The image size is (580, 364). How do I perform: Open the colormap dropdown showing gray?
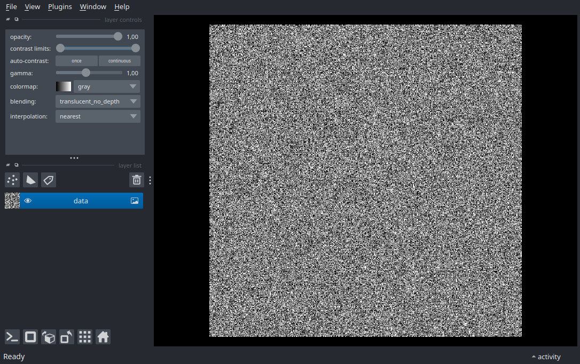click(x=106, y=86)
